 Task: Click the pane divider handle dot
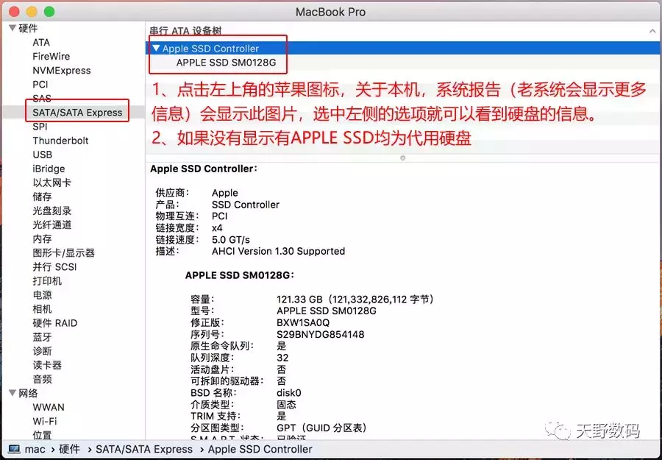(403, 158)
